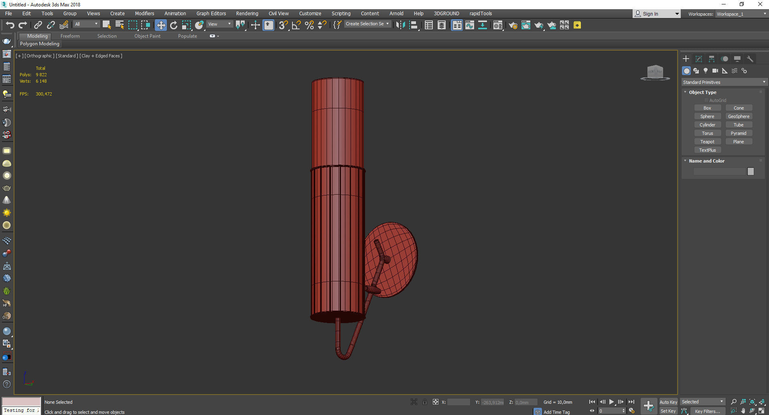Viewport: 769px width, 415px height.
Task: Open the Selected key filter dropdown
Action: [x=702, y=402]
